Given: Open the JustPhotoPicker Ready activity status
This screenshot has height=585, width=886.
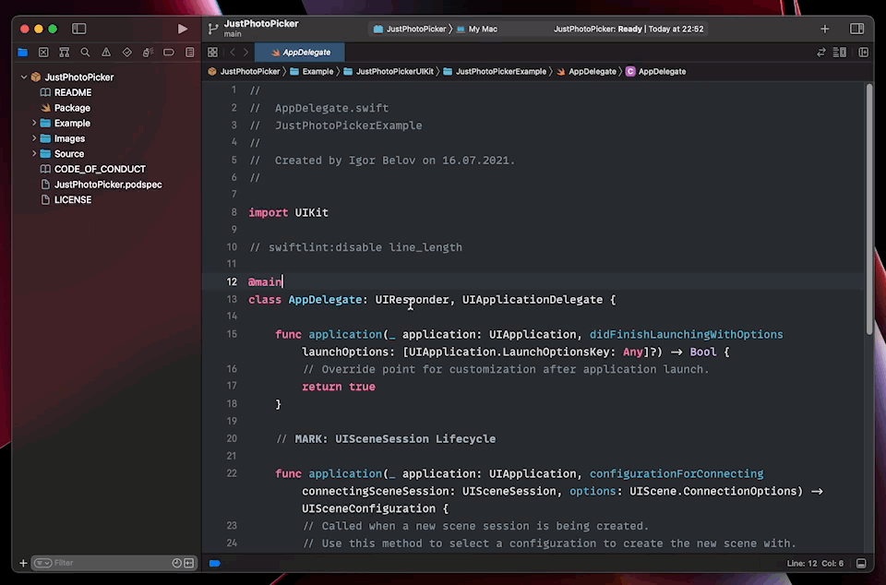Looking at the screenshot, I should (629, 29).
